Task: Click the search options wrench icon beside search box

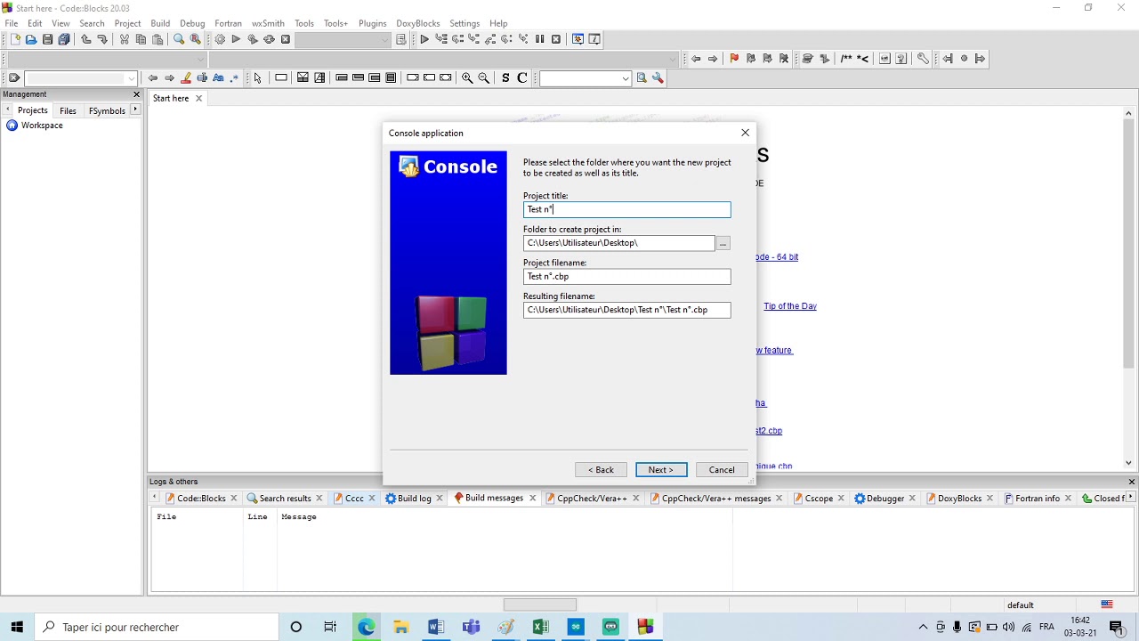Action: [x=658, y=78]
